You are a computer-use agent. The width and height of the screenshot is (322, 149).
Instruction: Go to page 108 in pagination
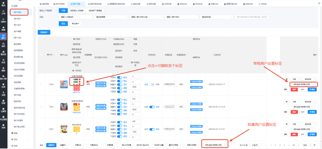[294, 145]
